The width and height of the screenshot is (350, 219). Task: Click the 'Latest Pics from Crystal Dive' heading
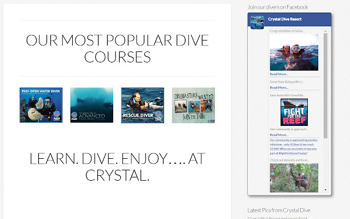point(278,210)
